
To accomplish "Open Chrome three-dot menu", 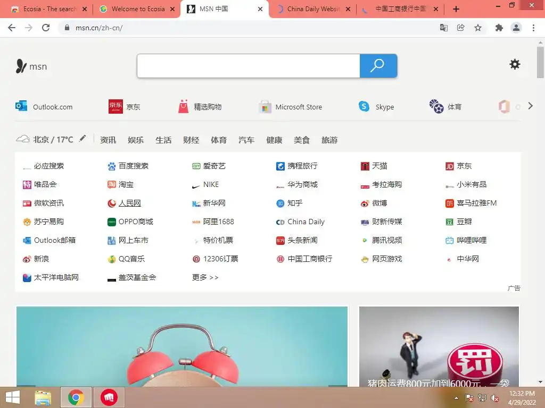I will click(x=533, y=28).
